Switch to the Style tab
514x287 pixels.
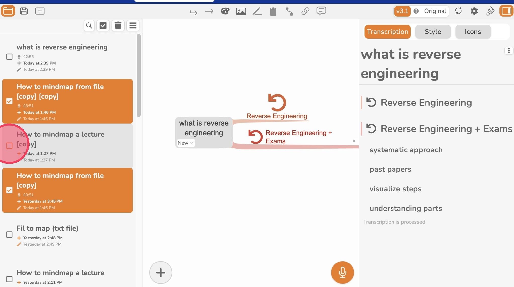coord(433,32)
